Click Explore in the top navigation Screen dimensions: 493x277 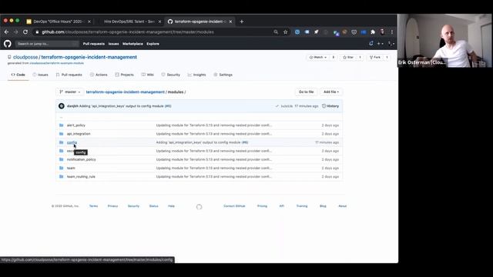153,44
